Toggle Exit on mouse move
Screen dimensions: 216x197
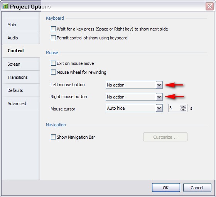click(x=53, y=63)
